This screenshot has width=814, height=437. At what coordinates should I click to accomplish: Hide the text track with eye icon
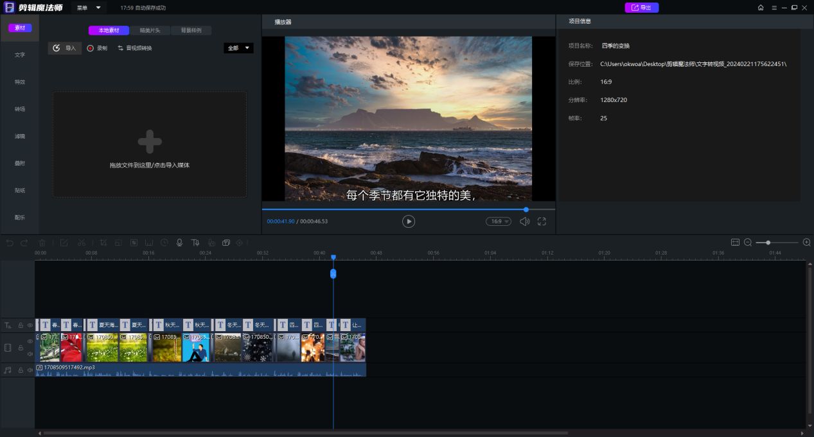(30, 325)
